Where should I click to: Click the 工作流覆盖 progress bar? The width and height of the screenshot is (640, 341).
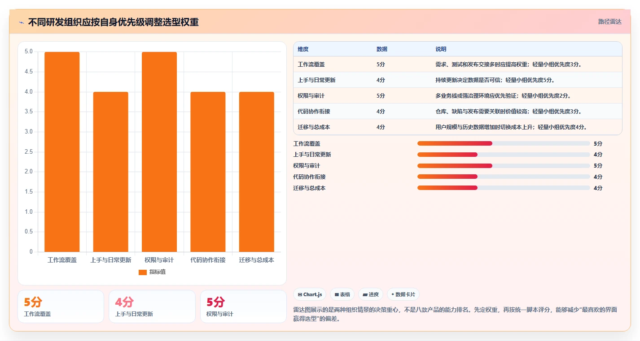click(504, 143)
